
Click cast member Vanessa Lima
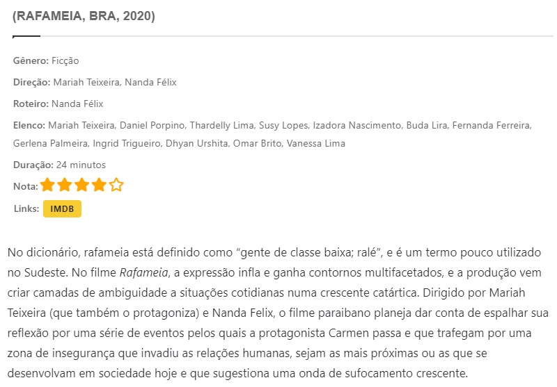pyautogui.click(x=316, y=144)
